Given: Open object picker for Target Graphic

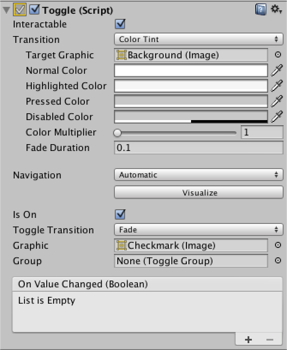Looking at the screenshot, I should [278, 54].
